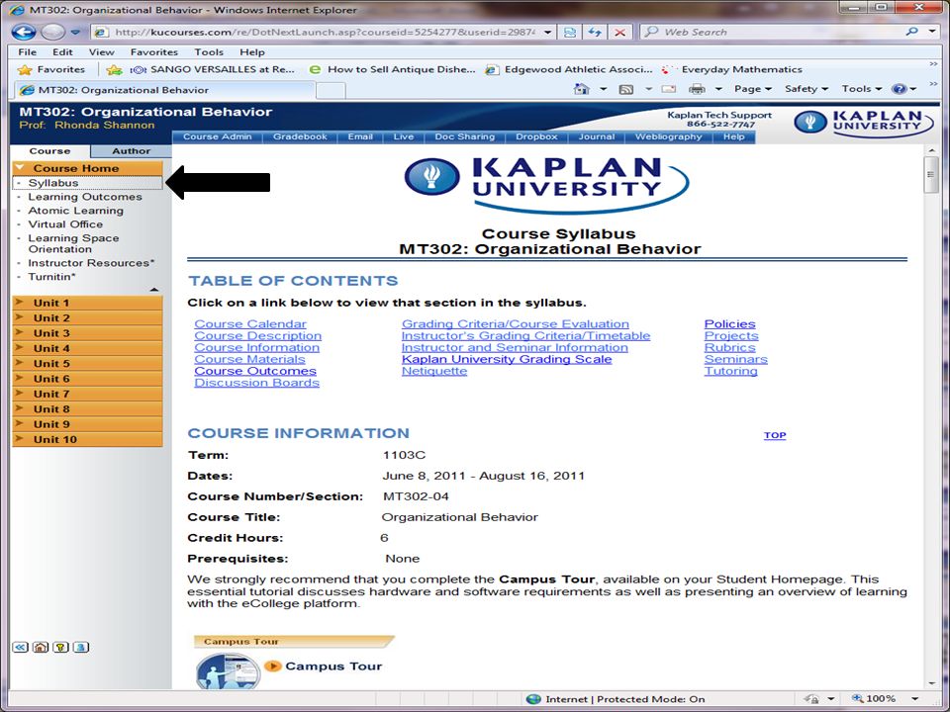The height and width of the screenshot is (712, 950).
Task: Click the collapse sidebar double-arrow icon
Action: (x=20, y=647)
